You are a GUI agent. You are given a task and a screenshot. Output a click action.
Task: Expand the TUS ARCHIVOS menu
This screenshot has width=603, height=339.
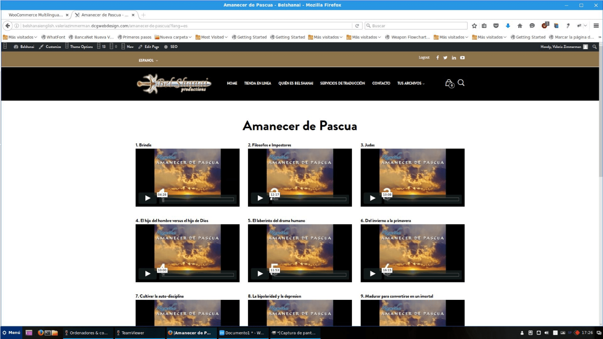tap(411, 83)
